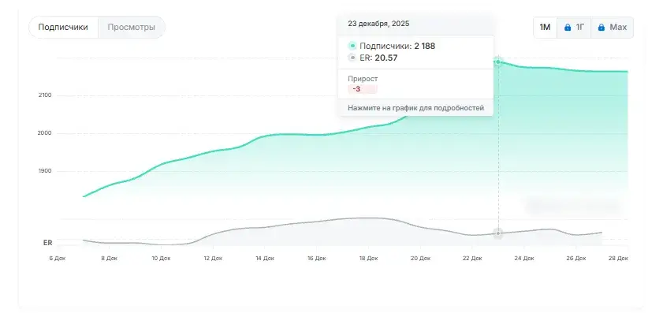Click the ER axis label
Viewport: 648px width, 313px height.
click(48, 243)
